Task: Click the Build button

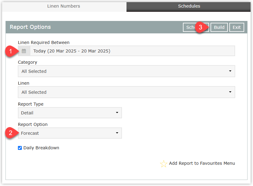Action: tap(219, 27)
